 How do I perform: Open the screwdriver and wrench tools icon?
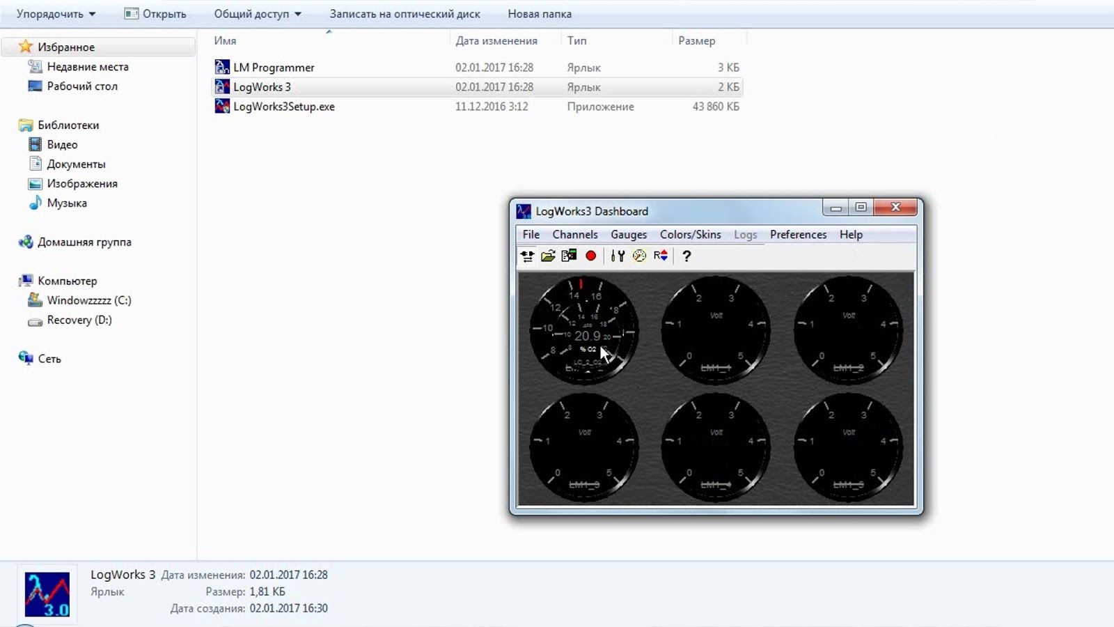tap(618, 256)
